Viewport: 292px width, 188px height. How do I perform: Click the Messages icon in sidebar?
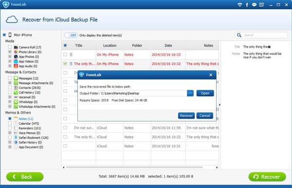[16, 78]
